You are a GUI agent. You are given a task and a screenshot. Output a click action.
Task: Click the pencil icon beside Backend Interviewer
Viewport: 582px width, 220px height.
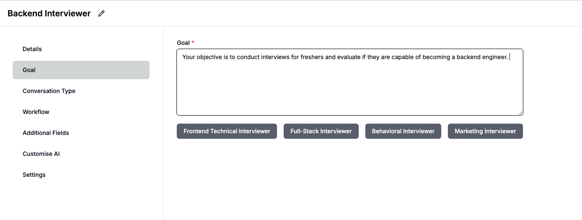[101, 13]
